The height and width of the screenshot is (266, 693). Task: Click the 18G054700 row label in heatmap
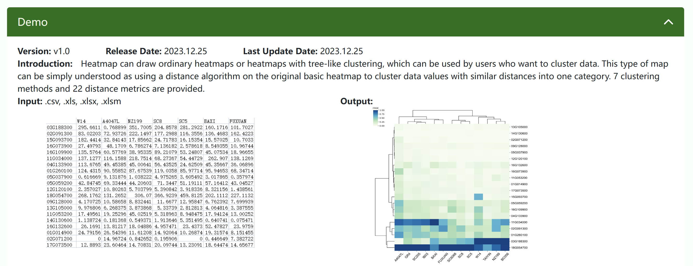click(519, 248)
